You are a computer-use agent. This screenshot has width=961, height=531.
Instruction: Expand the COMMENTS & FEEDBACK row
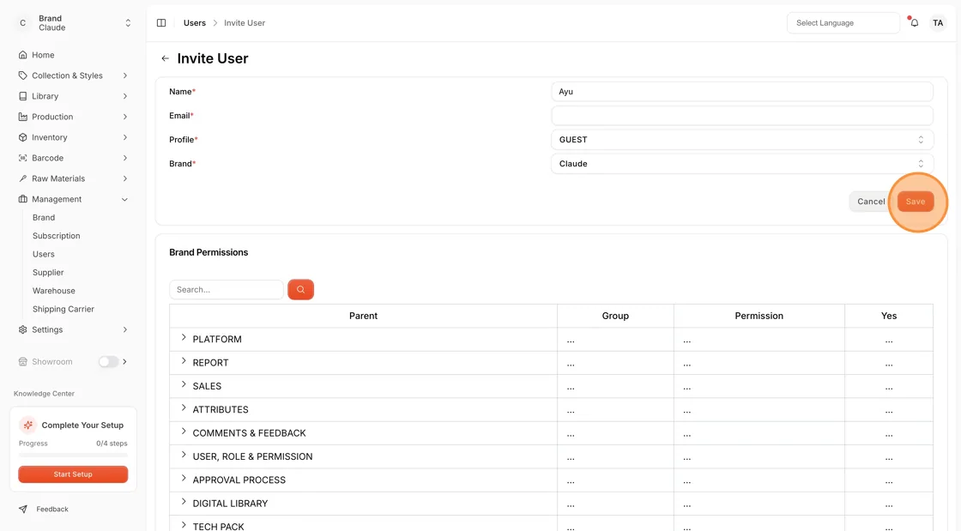coord(184,431)
